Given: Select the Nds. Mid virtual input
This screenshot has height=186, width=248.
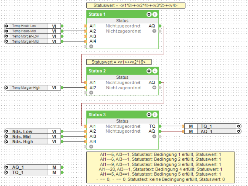Looking at the screenshot, I should pyautogui.click(x=33, y=137).
